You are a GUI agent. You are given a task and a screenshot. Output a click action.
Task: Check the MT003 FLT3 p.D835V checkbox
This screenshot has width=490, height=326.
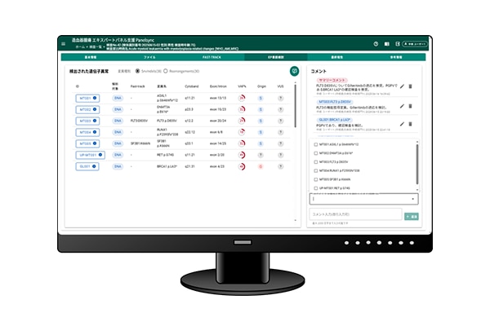click(316, 161)
